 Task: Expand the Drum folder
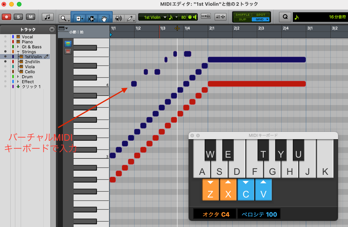point(18,77)
